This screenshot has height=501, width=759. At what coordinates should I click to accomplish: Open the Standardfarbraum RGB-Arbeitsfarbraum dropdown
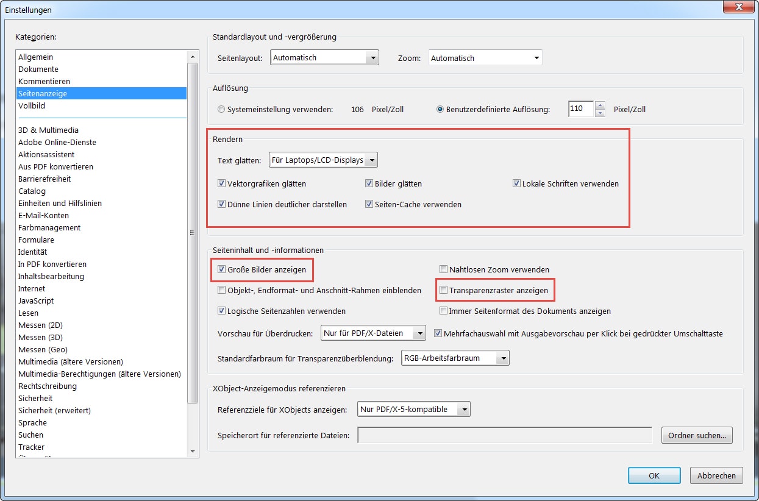click(x=455, y=358)
